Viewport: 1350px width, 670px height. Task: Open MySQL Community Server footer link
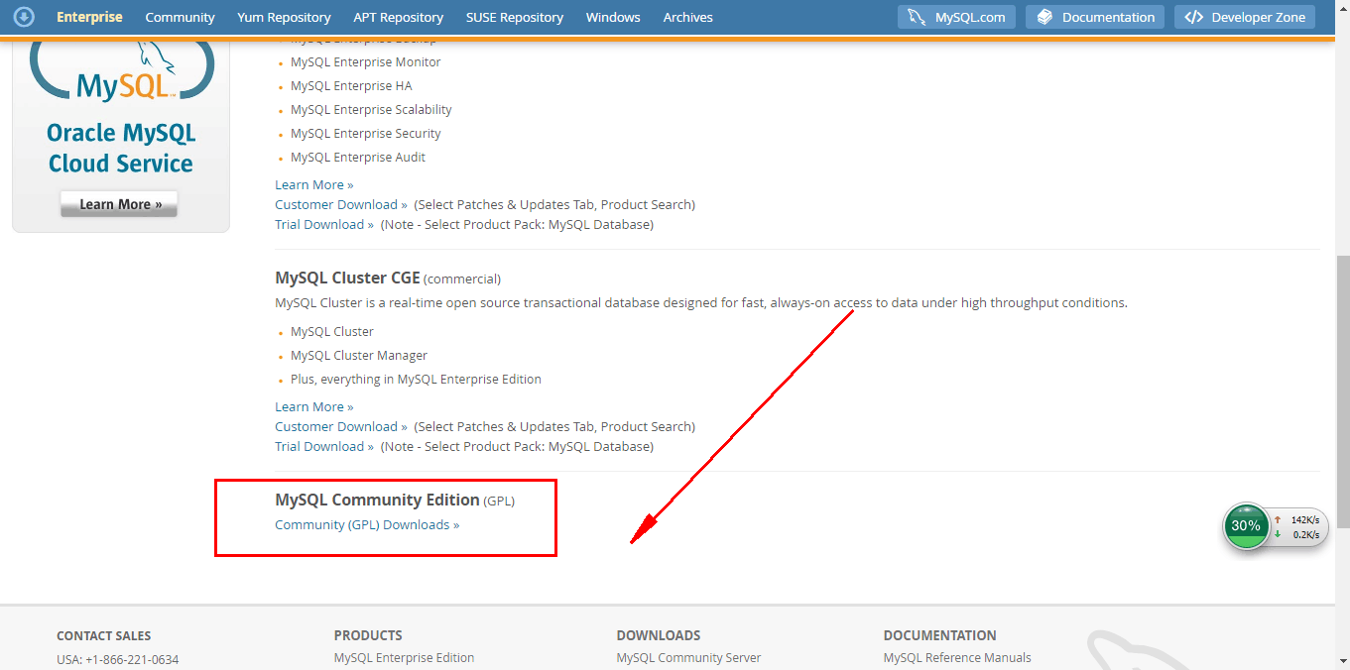click(x=688, y=657)
